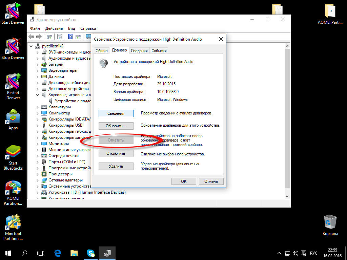Select the Аудиовходы и аудиовыходы row
The height and width of the screenshot is (260, 347).
66,58
